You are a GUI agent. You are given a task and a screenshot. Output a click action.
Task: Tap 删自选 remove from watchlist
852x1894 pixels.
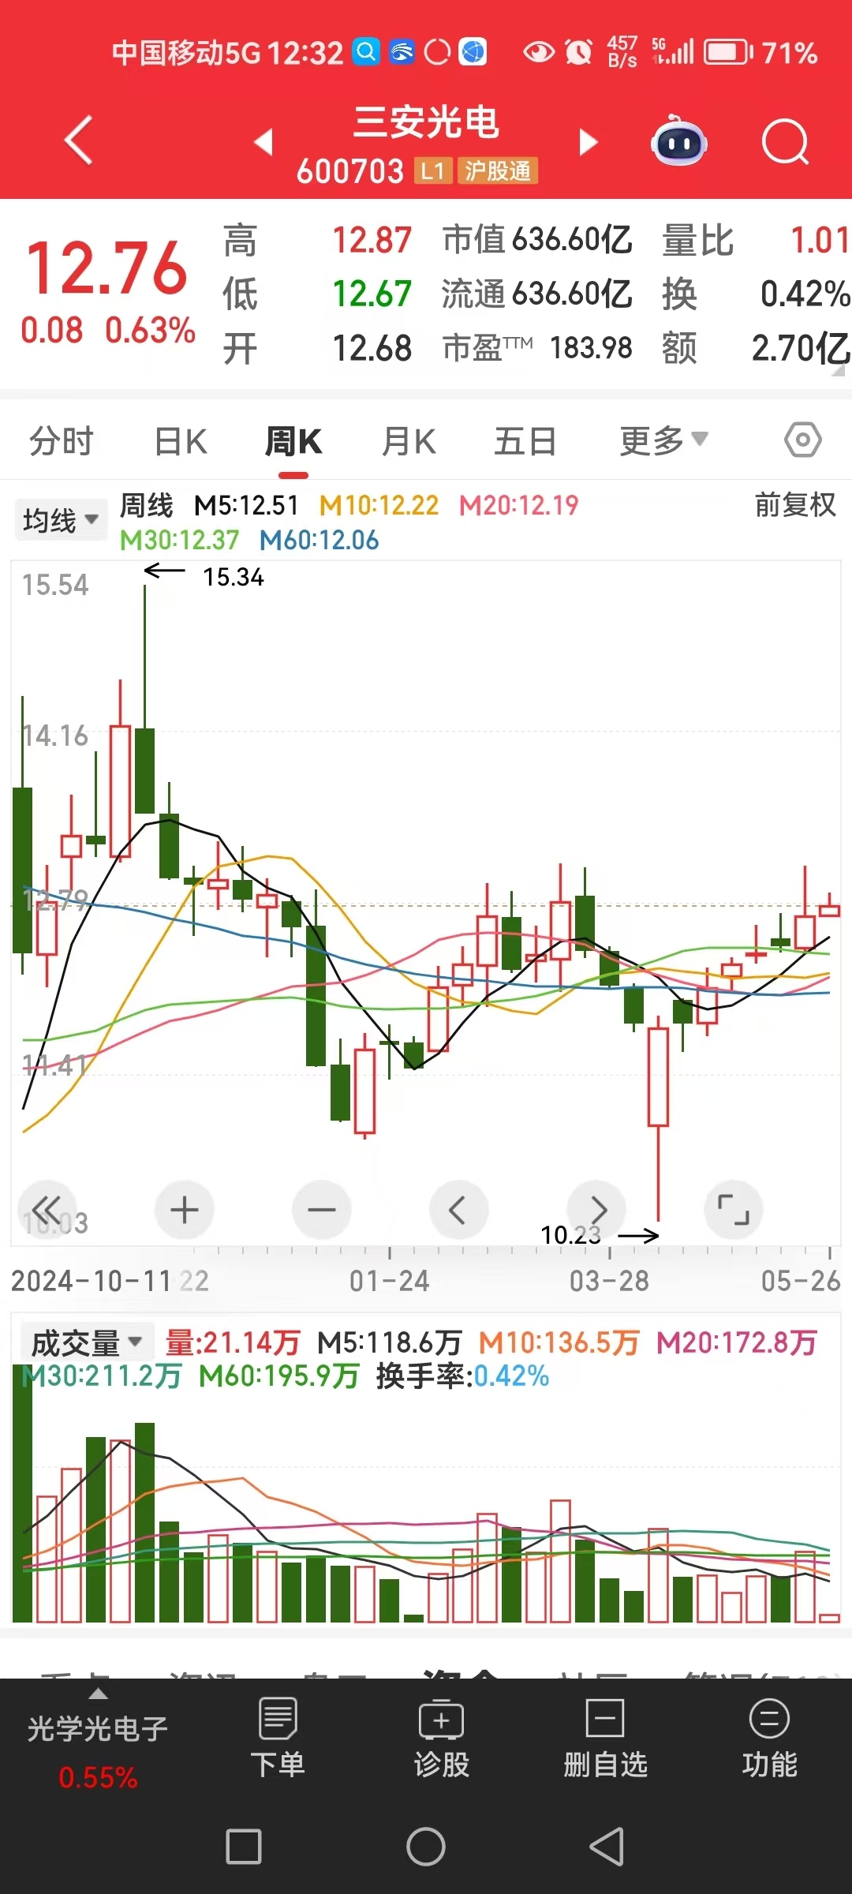[x=605, y=1738]
